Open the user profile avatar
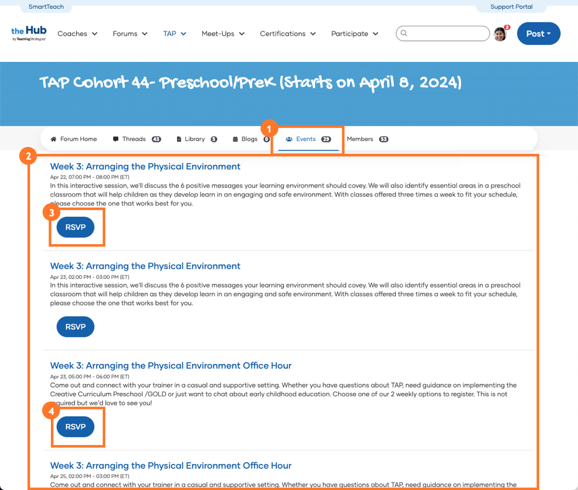Screen dimensions: 578x490 point(500,34)
